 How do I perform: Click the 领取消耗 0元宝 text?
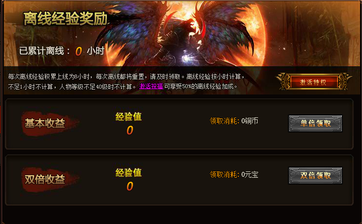(234, 174)
